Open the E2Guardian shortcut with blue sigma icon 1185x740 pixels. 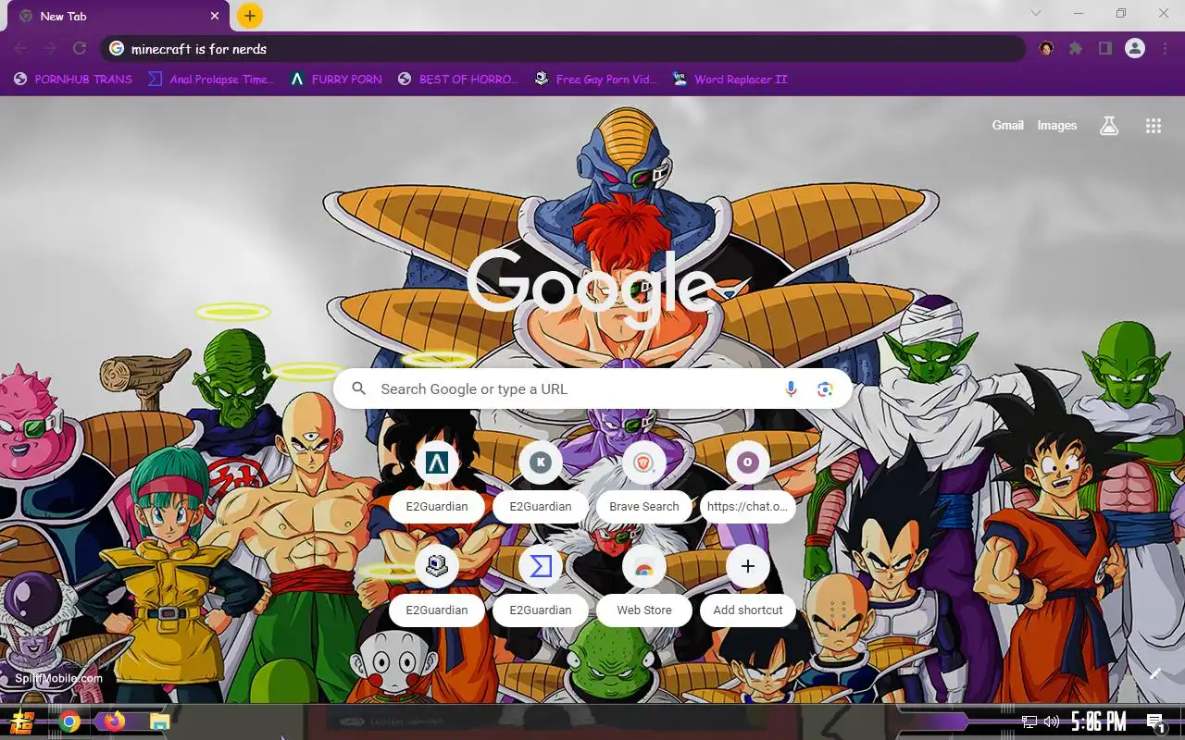pyautogui.click(x=541, y=585)
